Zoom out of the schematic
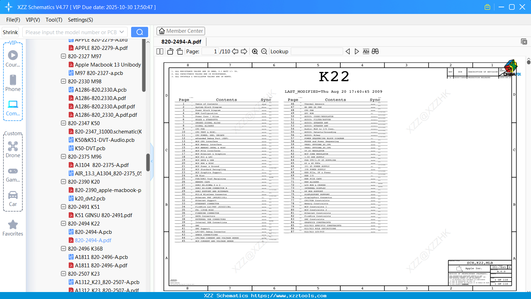 [x=264, y=52]
